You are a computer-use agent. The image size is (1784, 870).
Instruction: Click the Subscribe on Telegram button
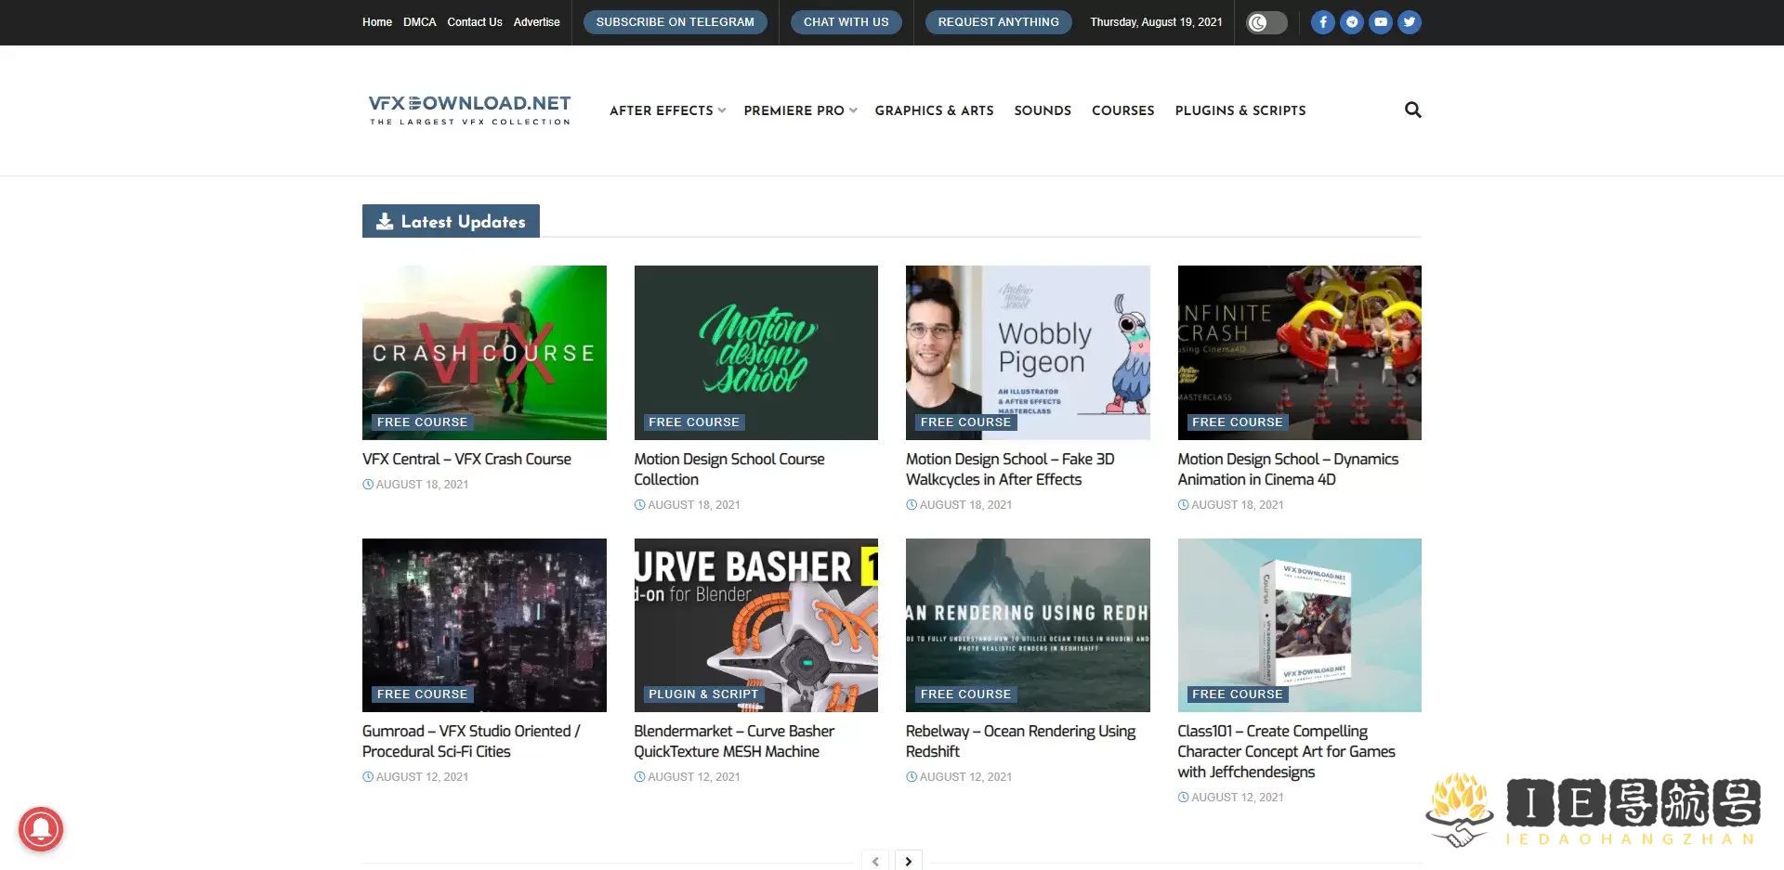[x=675, y=22]
